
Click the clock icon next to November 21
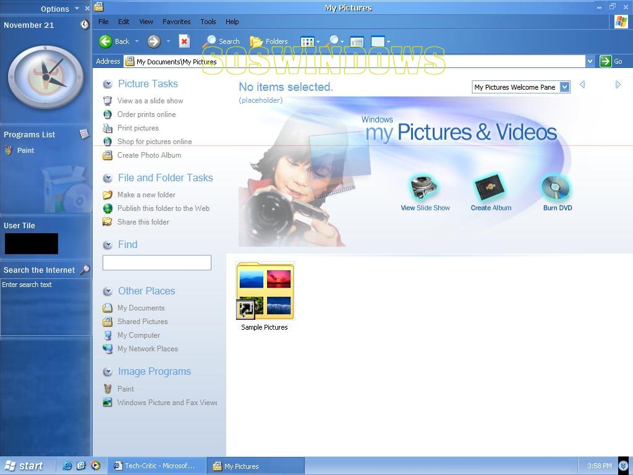coord(84,25)
